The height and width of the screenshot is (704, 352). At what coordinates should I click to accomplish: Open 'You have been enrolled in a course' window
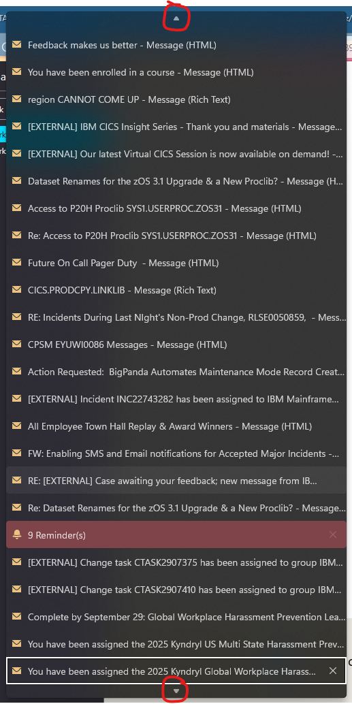tap(176, 72)
